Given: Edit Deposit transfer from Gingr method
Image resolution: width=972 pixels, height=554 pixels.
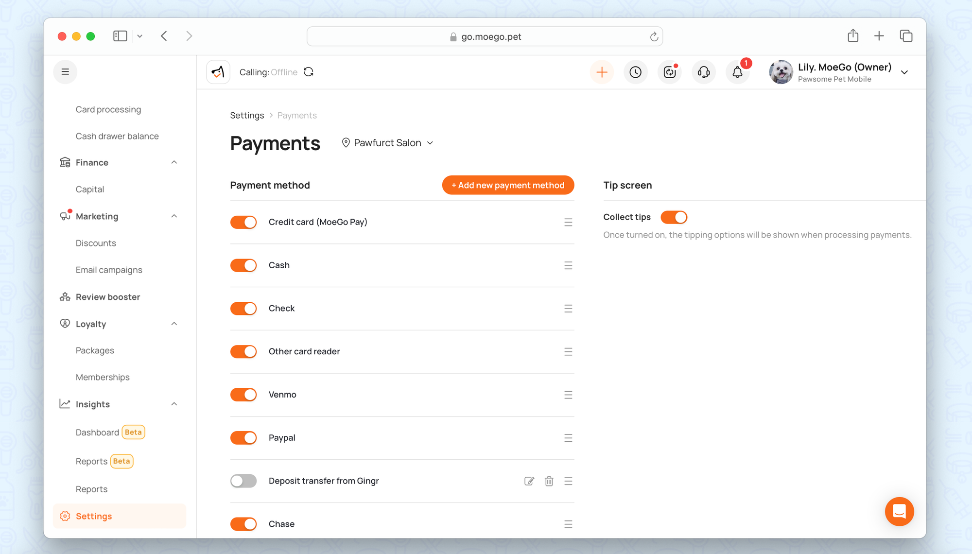Looking at the screenshot, I should pos(529,481).
